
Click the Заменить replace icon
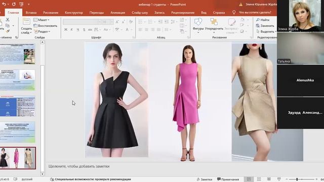[258, 26]
